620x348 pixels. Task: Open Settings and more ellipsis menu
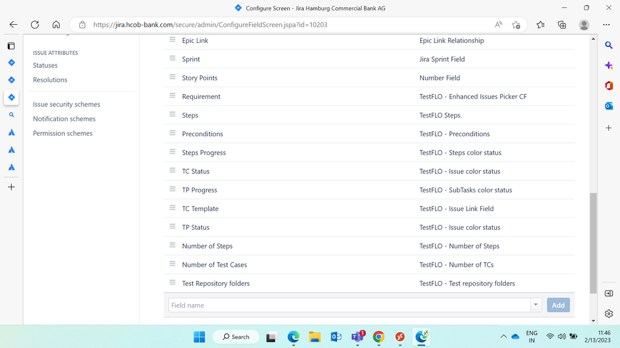click(x=606, y=25)
